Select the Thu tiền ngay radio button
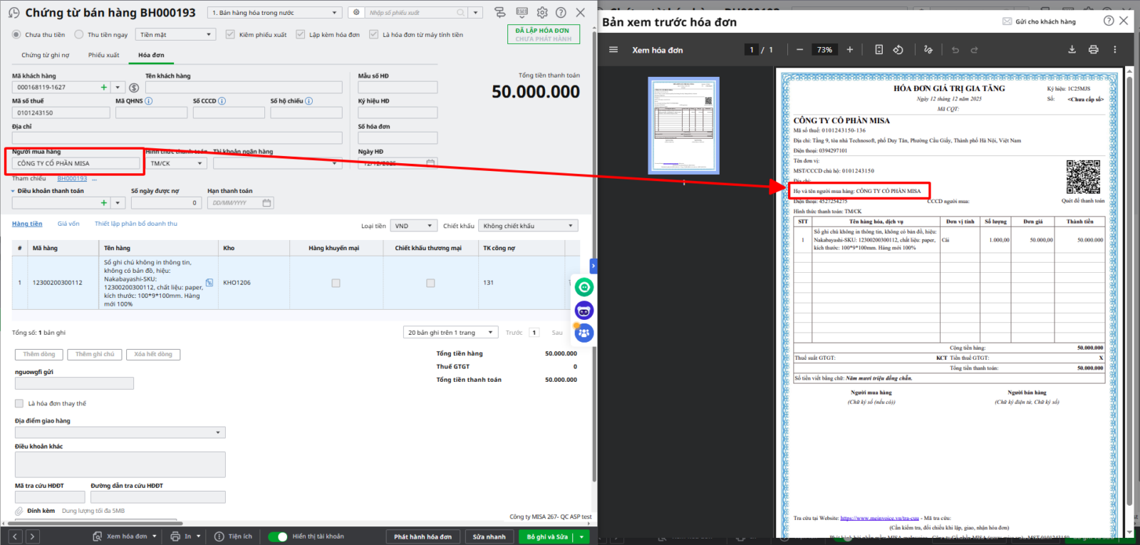This screenshot has width=1140, height=545. (x=79, y=35)
